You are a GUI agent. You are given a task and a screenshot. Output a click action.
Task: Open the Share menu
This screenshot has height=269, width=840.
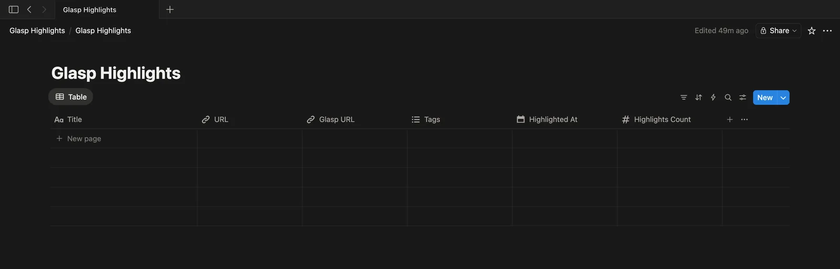point(778,30)
